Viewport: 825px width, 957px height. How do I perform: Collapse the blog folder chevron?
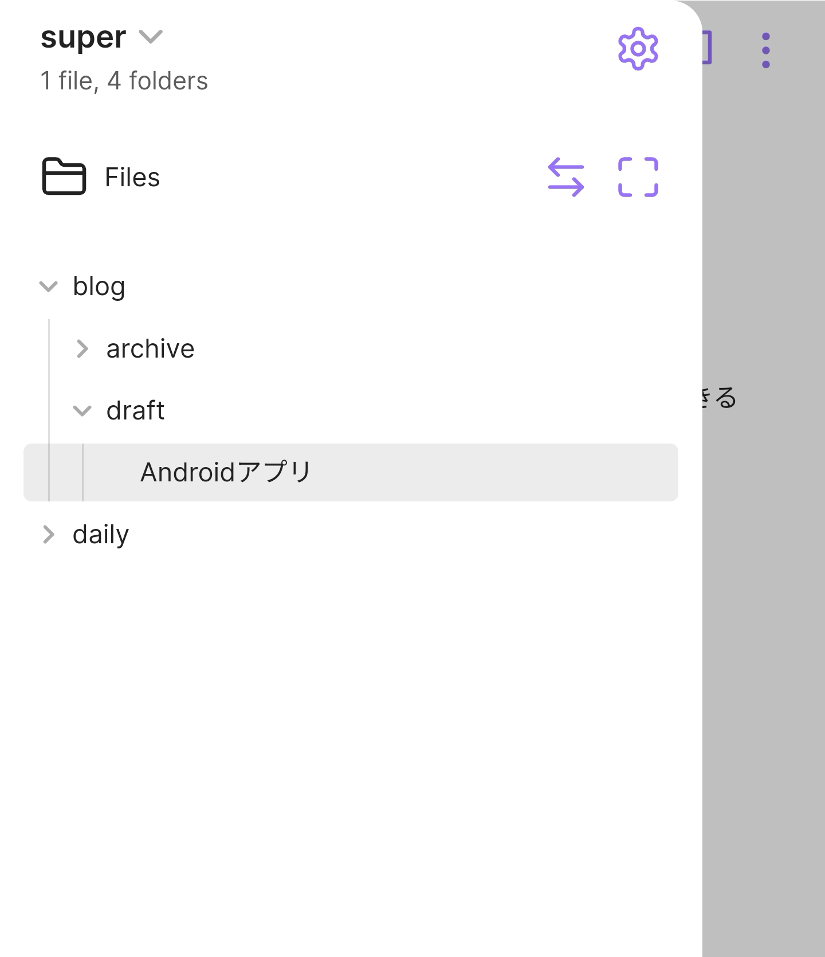[x=49, y=286]
